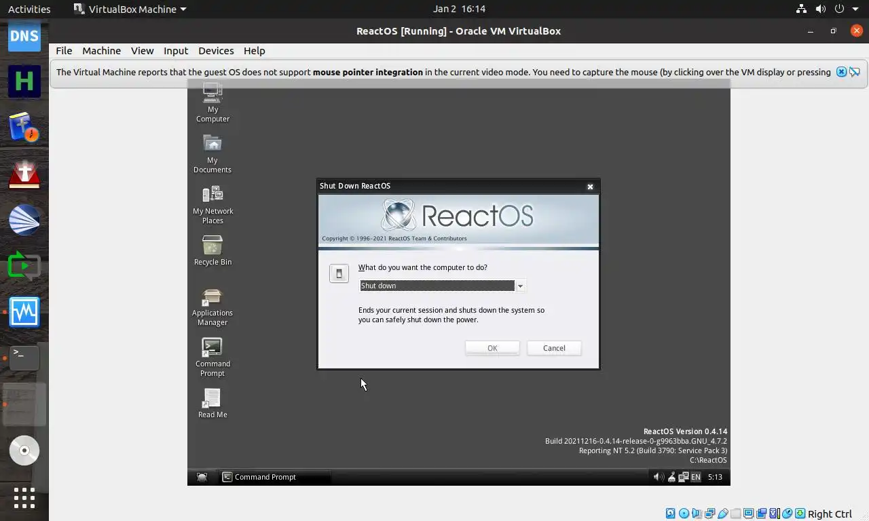The image size is (869, 521).
Task: Open the Help menu
Action: [254, 51]
